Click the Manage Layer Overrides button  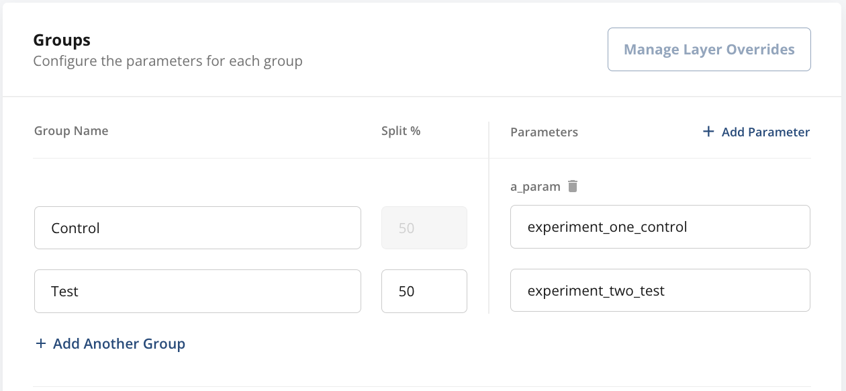click(709, 49)
